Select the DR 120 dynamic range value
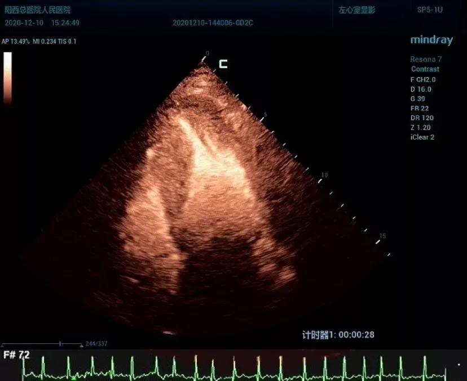 coord(422,118)
